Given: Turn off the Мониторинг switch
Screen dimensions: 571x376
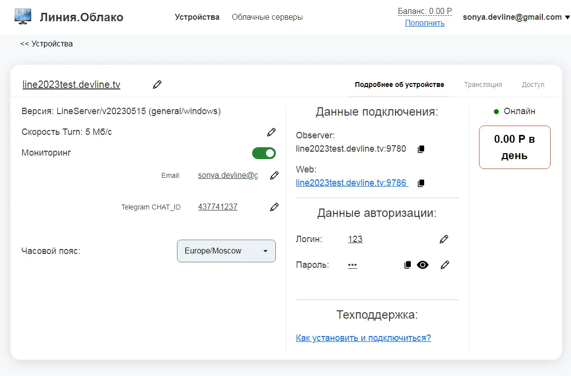Looking at the screenshot, I should point(264,153).
